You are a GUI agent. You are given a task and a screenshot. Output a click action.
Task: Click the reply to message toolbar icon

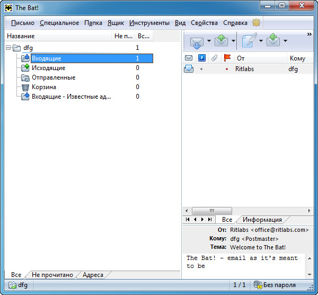(273, 41)
